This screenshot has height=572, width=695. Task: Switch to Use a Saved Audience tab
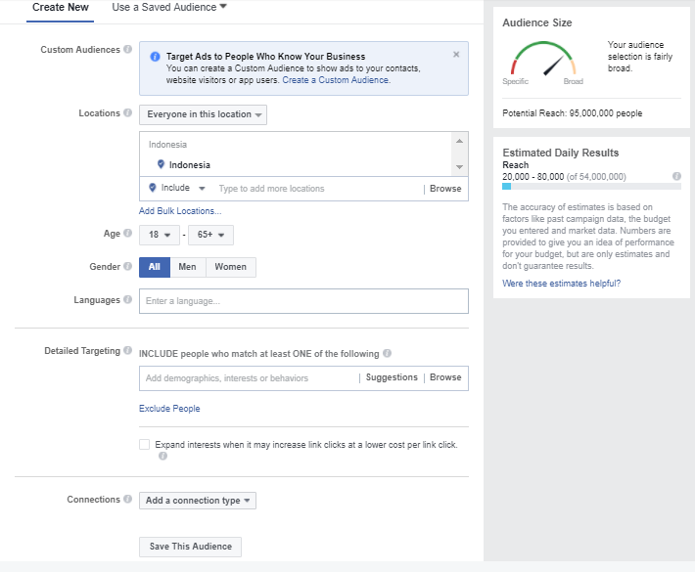coord(169,7)
